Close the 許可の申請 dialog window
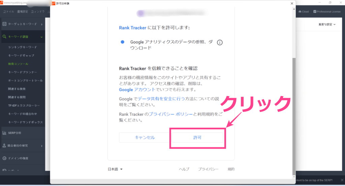This screenshot has width=345, height=186. 292,3
